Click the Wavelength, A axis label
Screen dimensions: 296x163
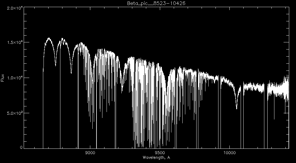[x=156, y=157]
